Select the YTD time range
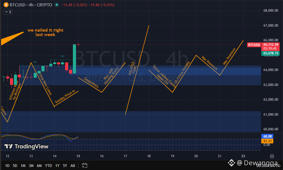Image resolution: width=283 pixels, height=170 pixels. pyautogui.click(x=48, y=166)
